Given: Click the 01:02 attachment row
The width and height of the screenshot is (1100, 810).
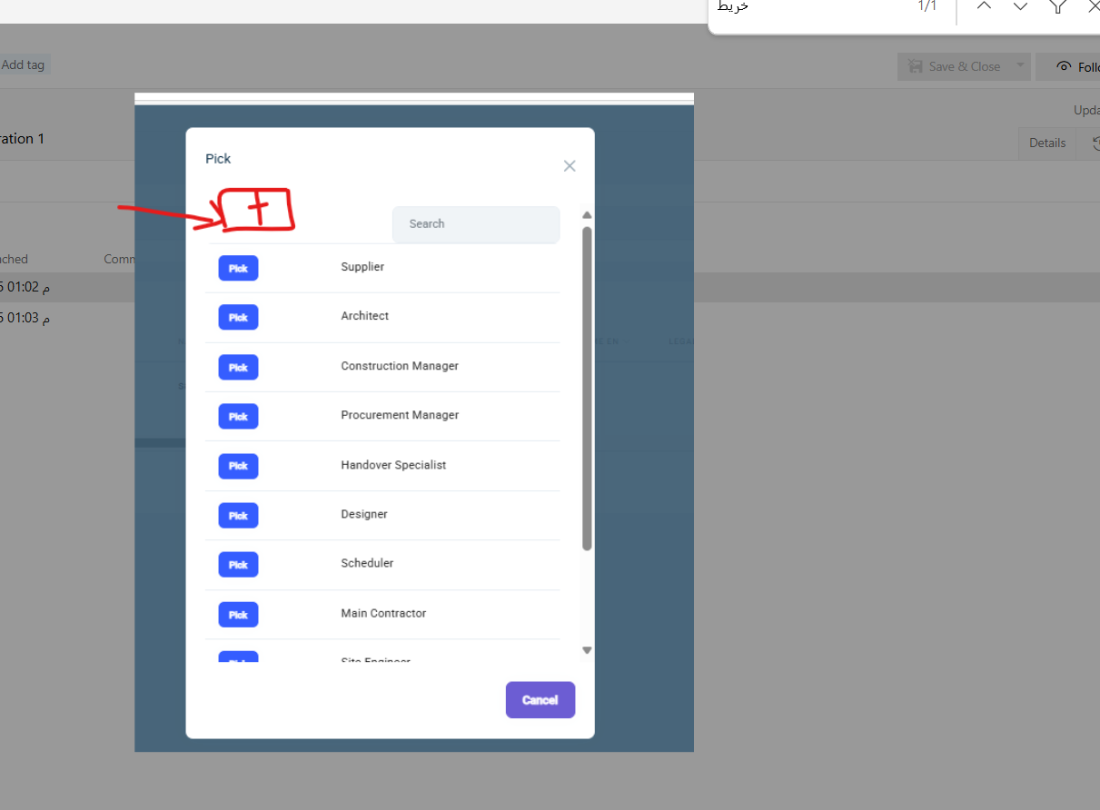Looking at the screenshot, I should tap(67, 287).
